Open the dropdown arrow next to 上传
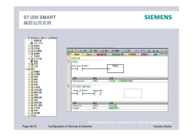This screenshot has width=193, height=136. tap(88, 51)
